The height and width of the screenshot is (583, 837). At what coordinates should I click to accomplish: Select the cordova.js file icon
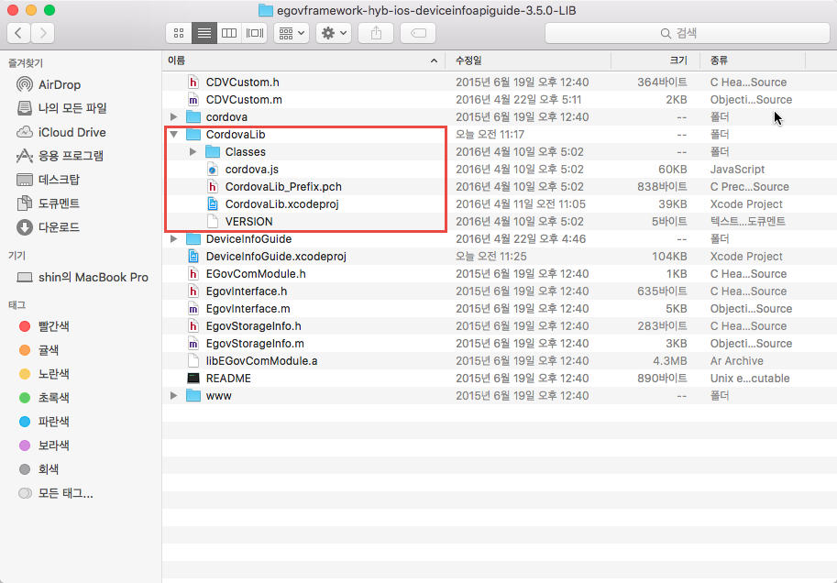[x=213, y=170]
